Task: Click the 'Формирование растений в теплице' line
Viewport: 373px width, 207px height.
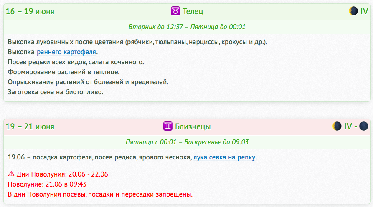Action: pos(63,72)
